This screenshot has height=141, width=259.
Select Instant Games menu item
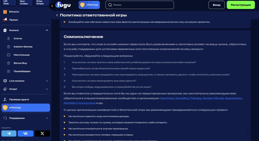pos(23,47)
